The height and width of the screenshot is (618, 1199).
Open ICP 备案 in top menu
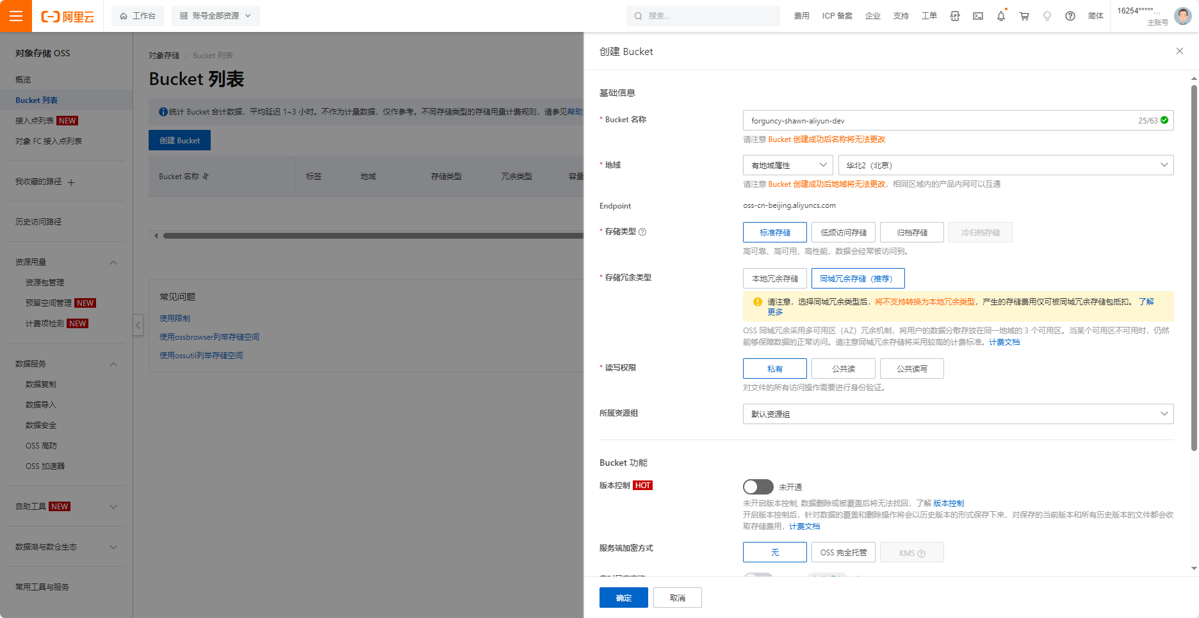(837, 16)
